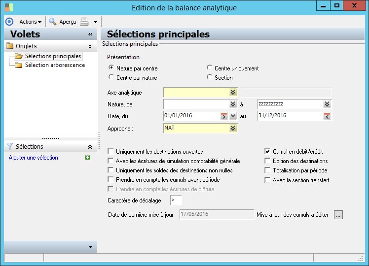
Task: Click the ellipsis button for cumuls update
Action: (x=338, y=215)
